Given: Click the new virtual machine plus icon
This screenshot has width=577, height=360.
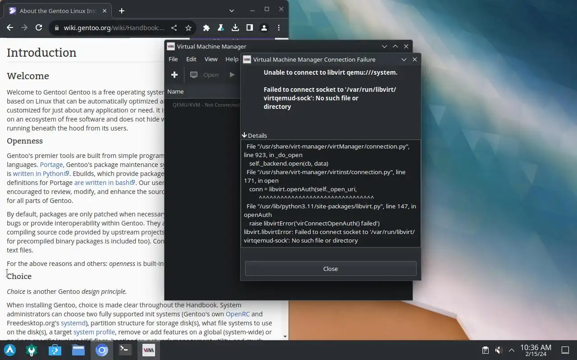Looking at the screenshot, I should coord(174,75).
